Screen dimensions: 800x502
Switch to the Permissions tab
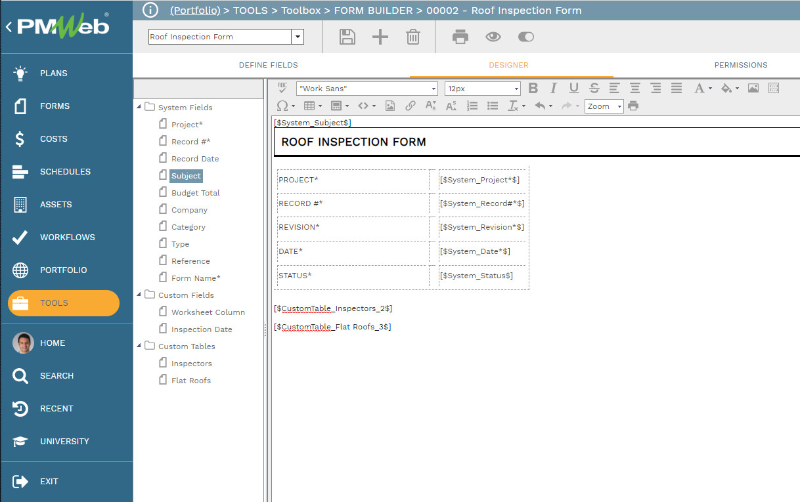click(740, 65)
